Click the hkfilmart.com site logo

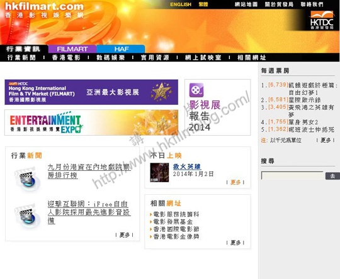point(45,10)
